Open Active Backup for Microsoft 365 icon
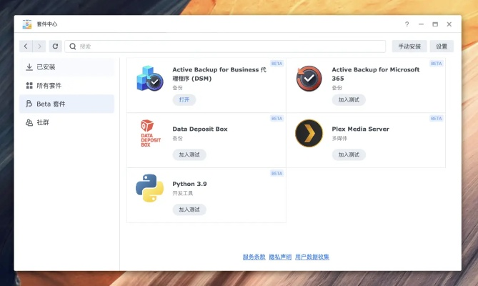478x286 pixels. click(309, 79)
